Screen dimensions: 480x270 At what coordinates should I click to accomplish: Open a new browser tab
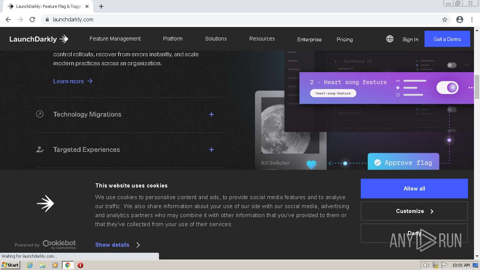[101, 6]
